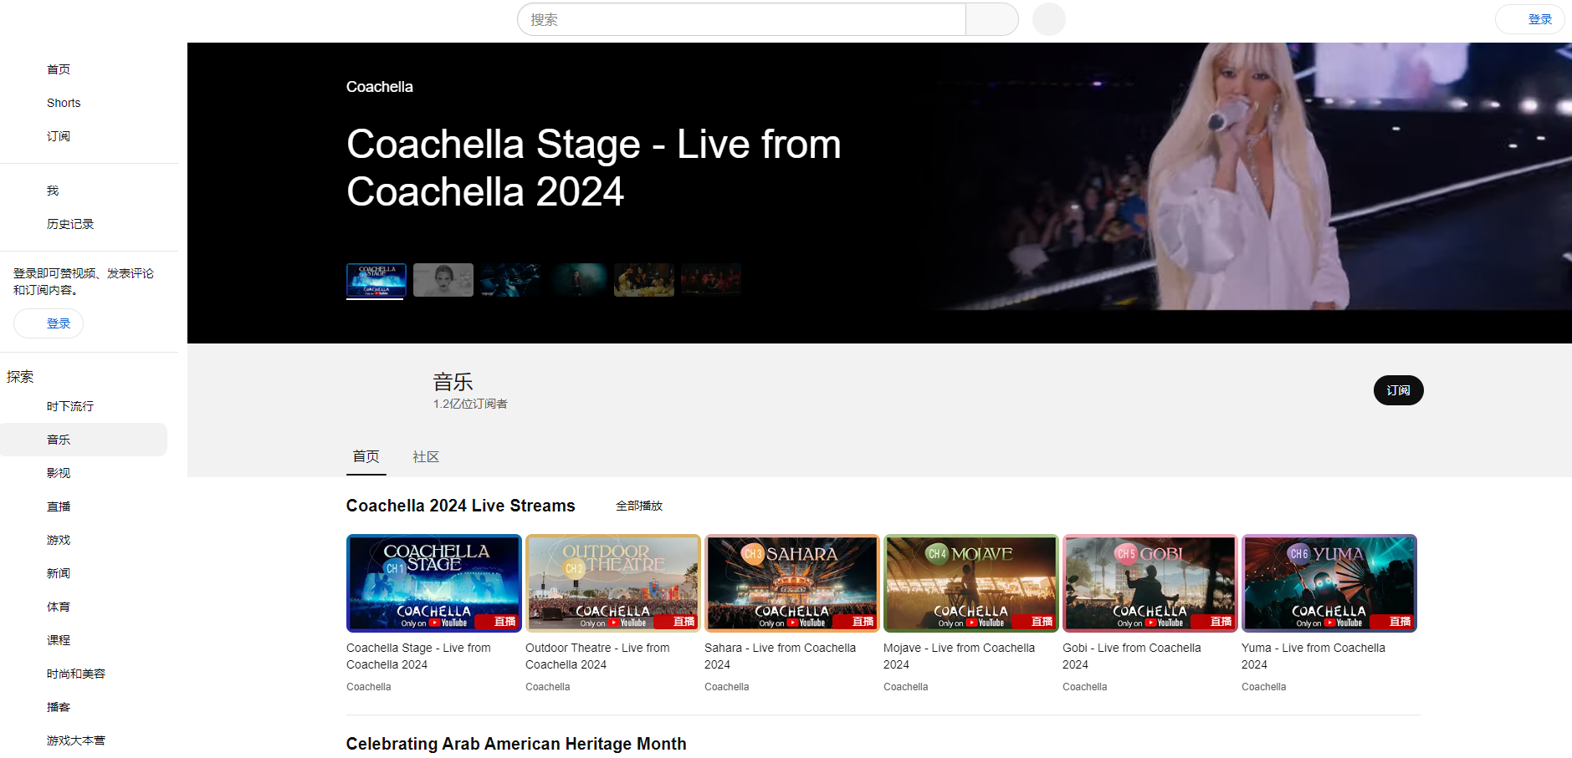Select 游戏大本营 in the sidebar

coord(84,740)
